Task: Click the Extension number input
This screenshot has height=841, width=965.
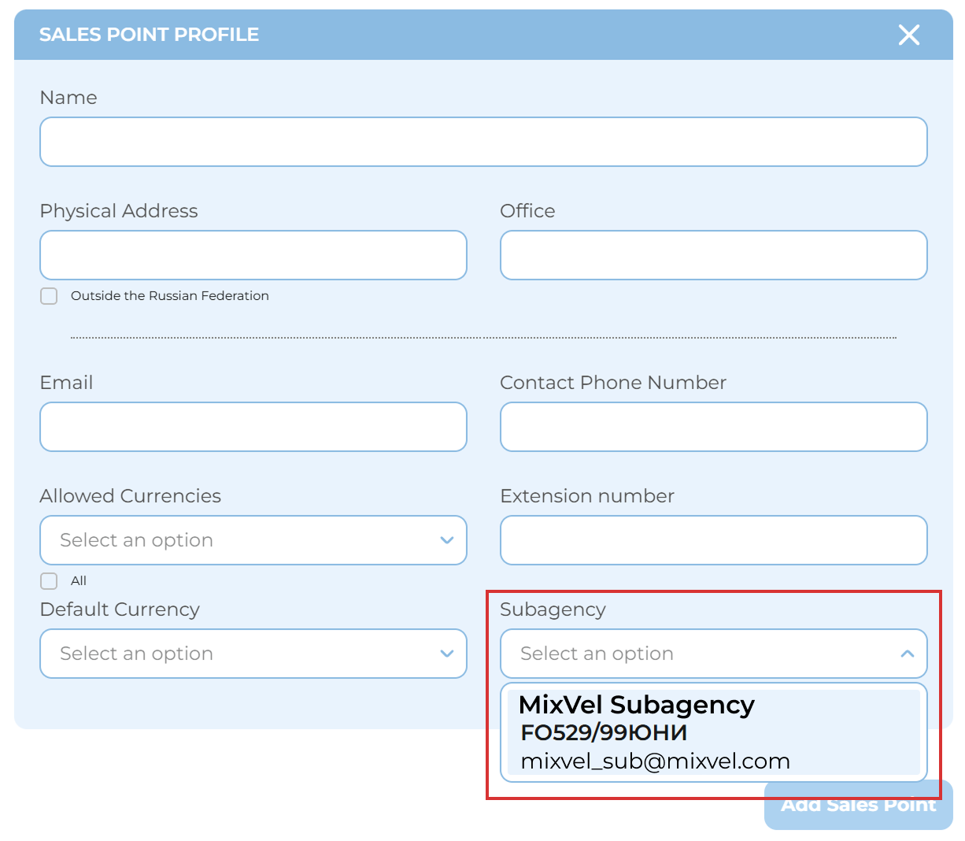Action: pos(713,540)
